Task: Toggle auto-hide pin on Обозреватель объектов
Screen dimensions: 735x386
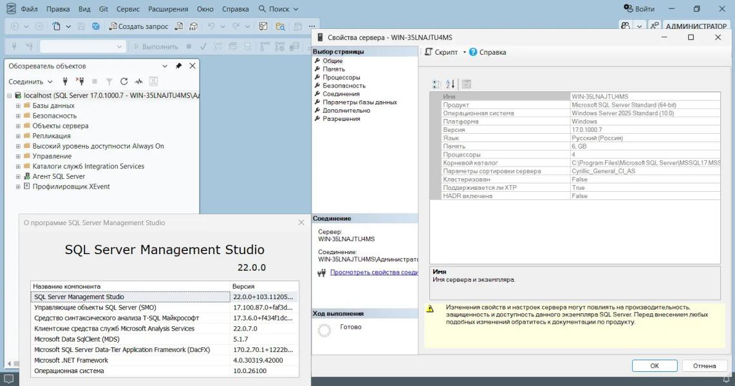Action: (x=178, y=66)
